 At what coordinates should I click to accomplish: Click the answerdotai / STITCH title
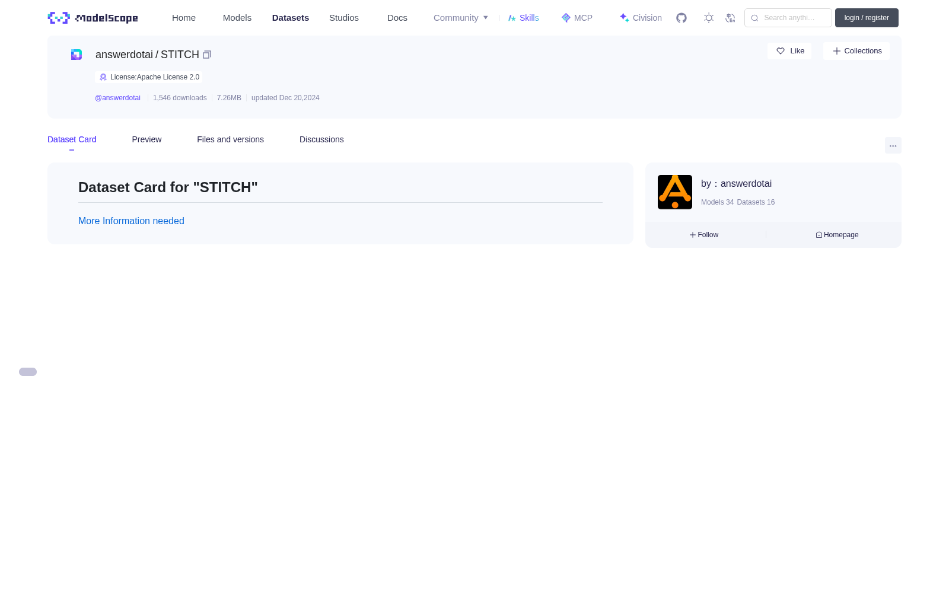(147, 55)
